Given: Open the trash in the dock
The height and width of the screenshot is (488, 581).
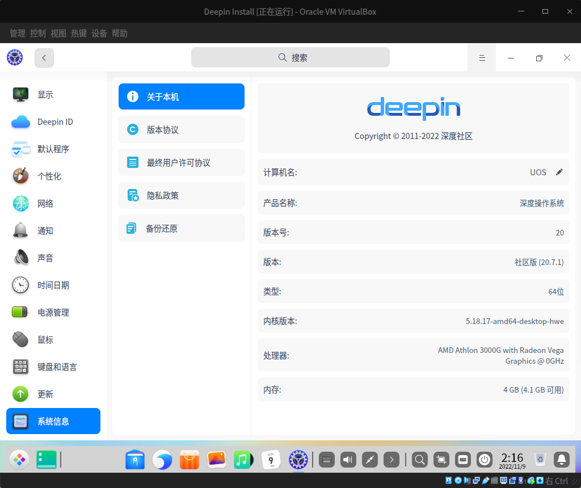Looking at the screenshot, I should click(540, 460).
